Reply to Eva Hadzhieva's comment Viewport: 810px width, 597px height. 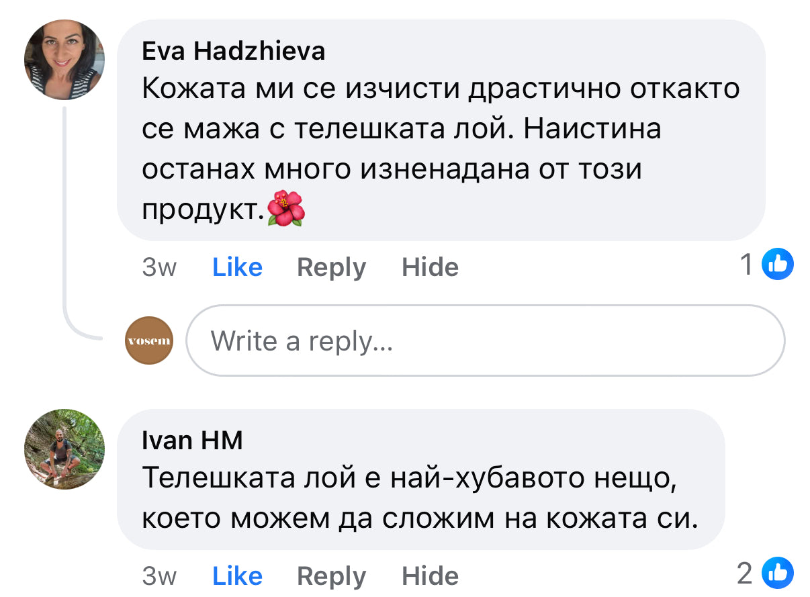[331, 267]
